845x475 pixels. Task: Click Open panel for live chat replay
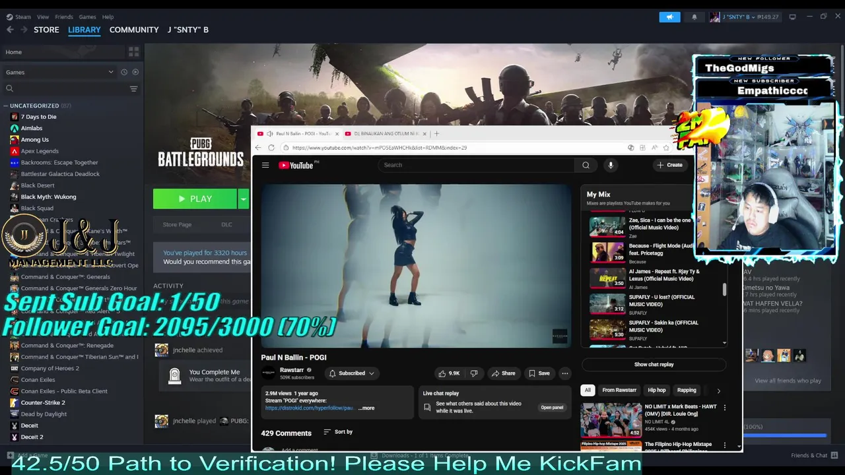click(x=552, y=408)
